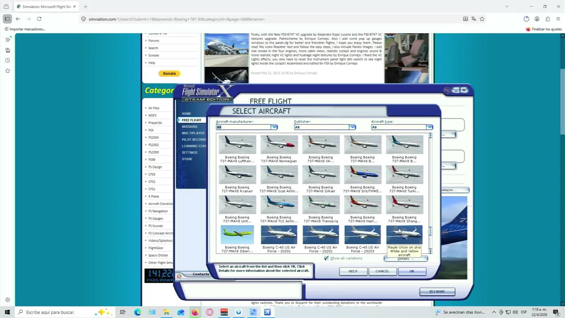The height and width of the screenshot is (318, 565).
Task: Open the X Plane category link
Action: coord(154,197)
